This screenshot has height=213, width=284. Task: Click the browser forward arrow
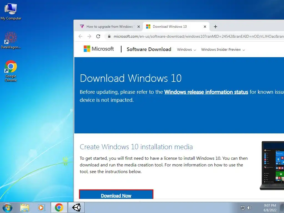click(89, 36)
